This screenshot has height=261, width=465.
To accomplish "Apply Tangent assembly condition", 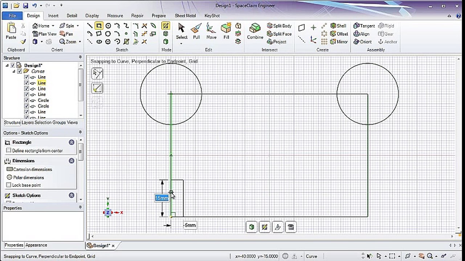I will point(364,26).
